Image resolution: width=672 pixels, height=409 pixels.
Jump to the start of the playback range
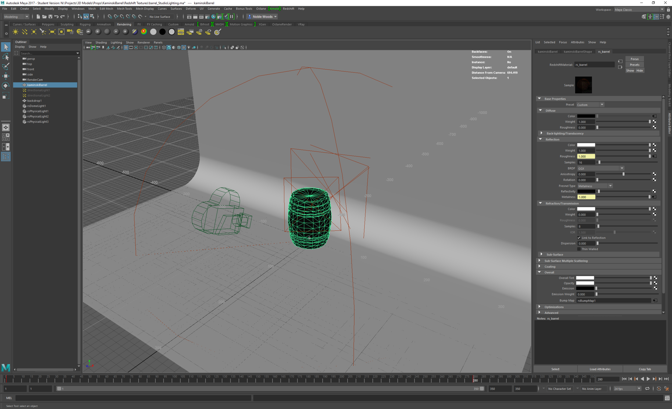pos(624,379)
